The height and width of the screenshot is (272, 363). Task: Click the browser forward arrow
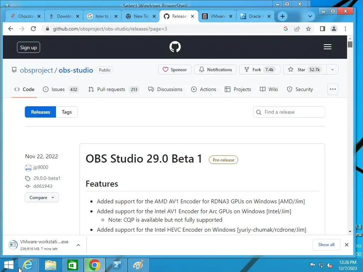22,29
